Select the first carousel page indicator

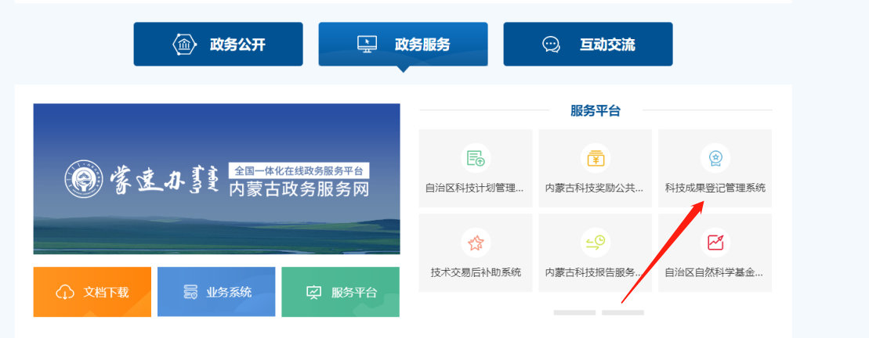coord(574,312)
